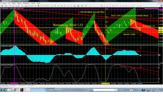Viewport: 163px width, 98px height.
Task: Switch to the EURUSD,H4 chart tab
Action: tap(13, 85)
